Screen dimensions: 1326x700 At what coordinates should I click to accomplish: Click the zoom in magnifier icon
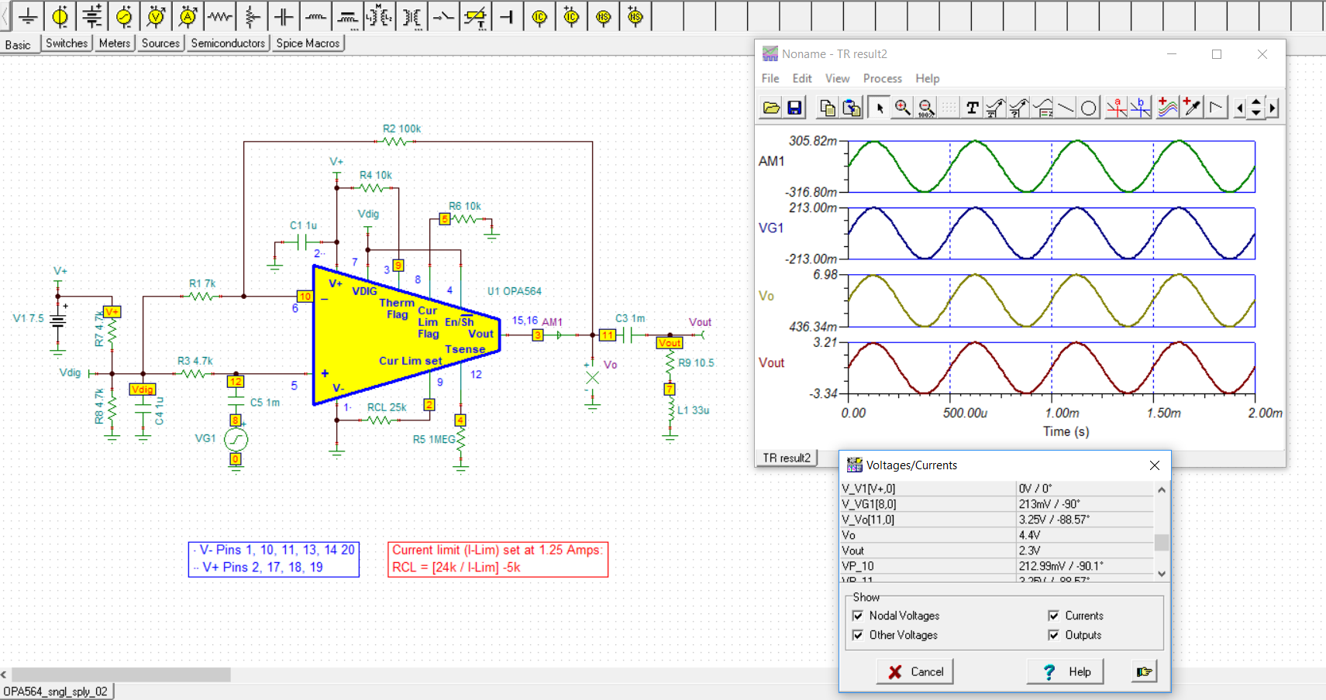903,108
